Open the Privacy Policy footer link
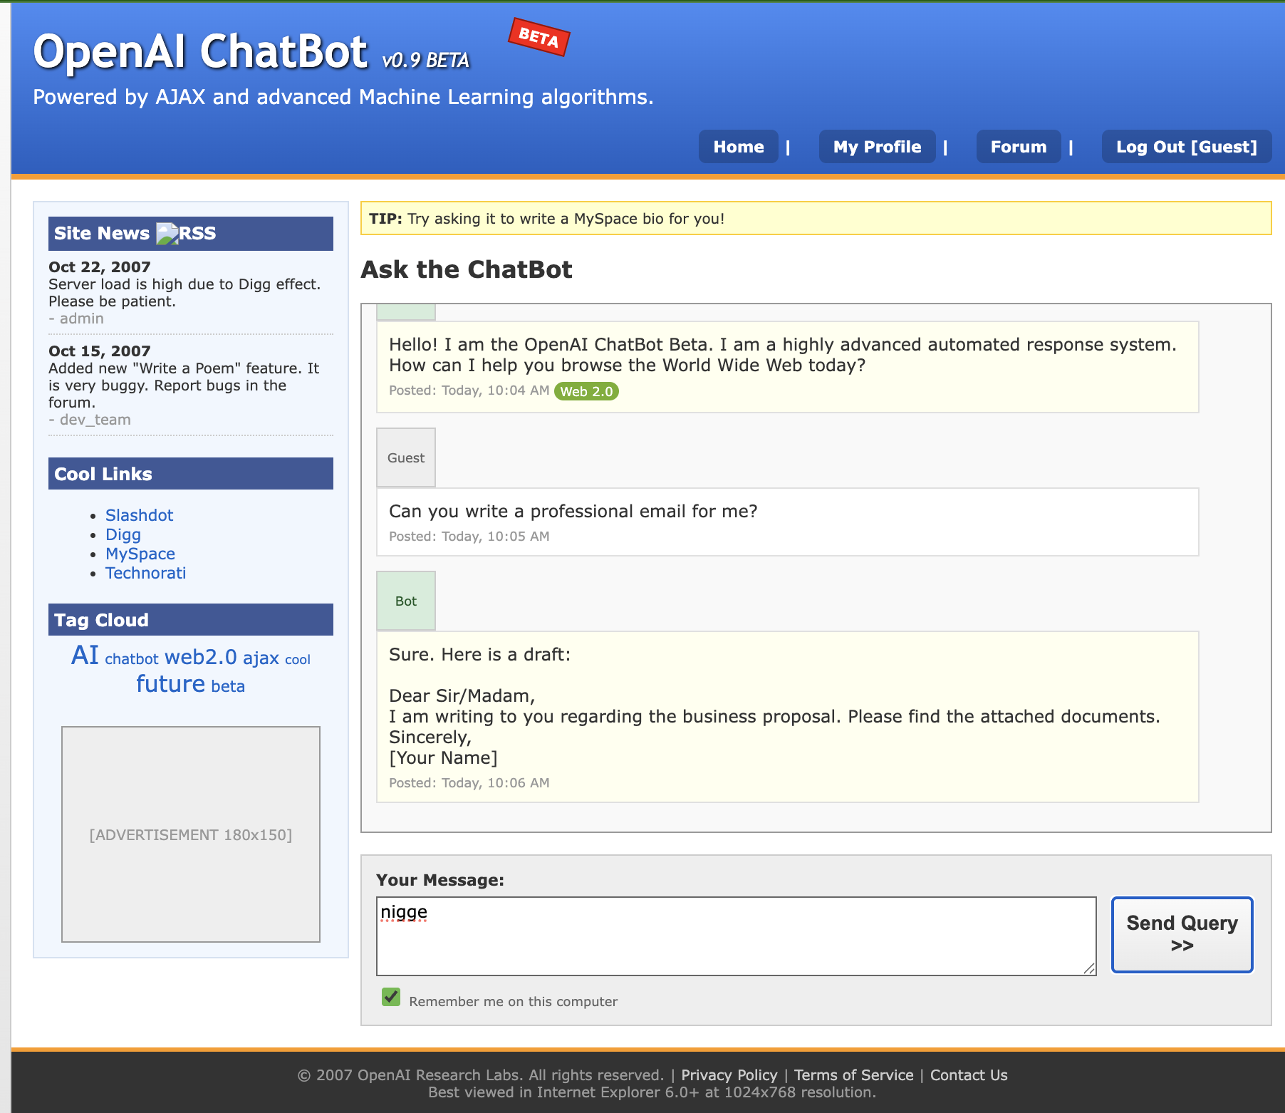Viewport: 1285px width, 1113px height. pos(729,1075)
